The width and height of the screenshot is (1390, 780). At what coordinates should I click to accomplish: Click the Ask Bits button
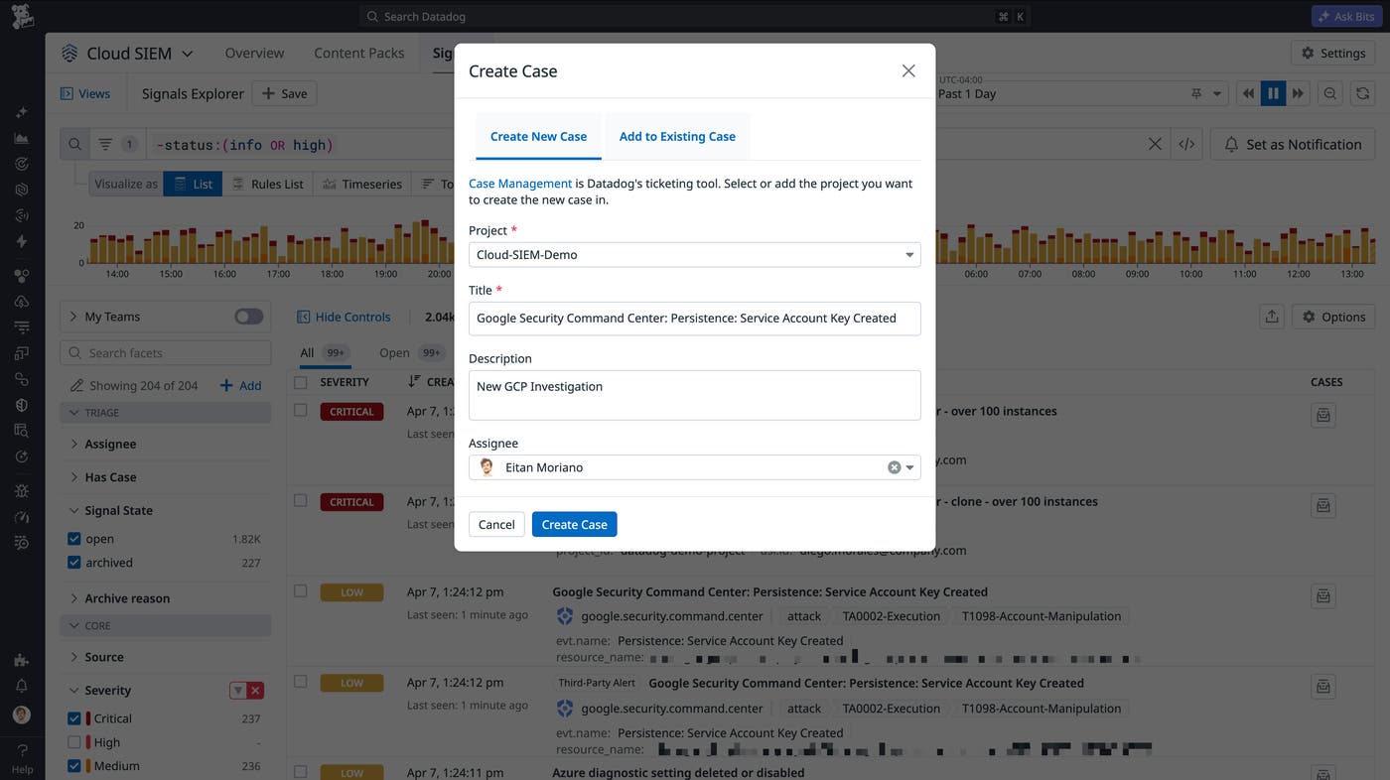pos(1346,16)
